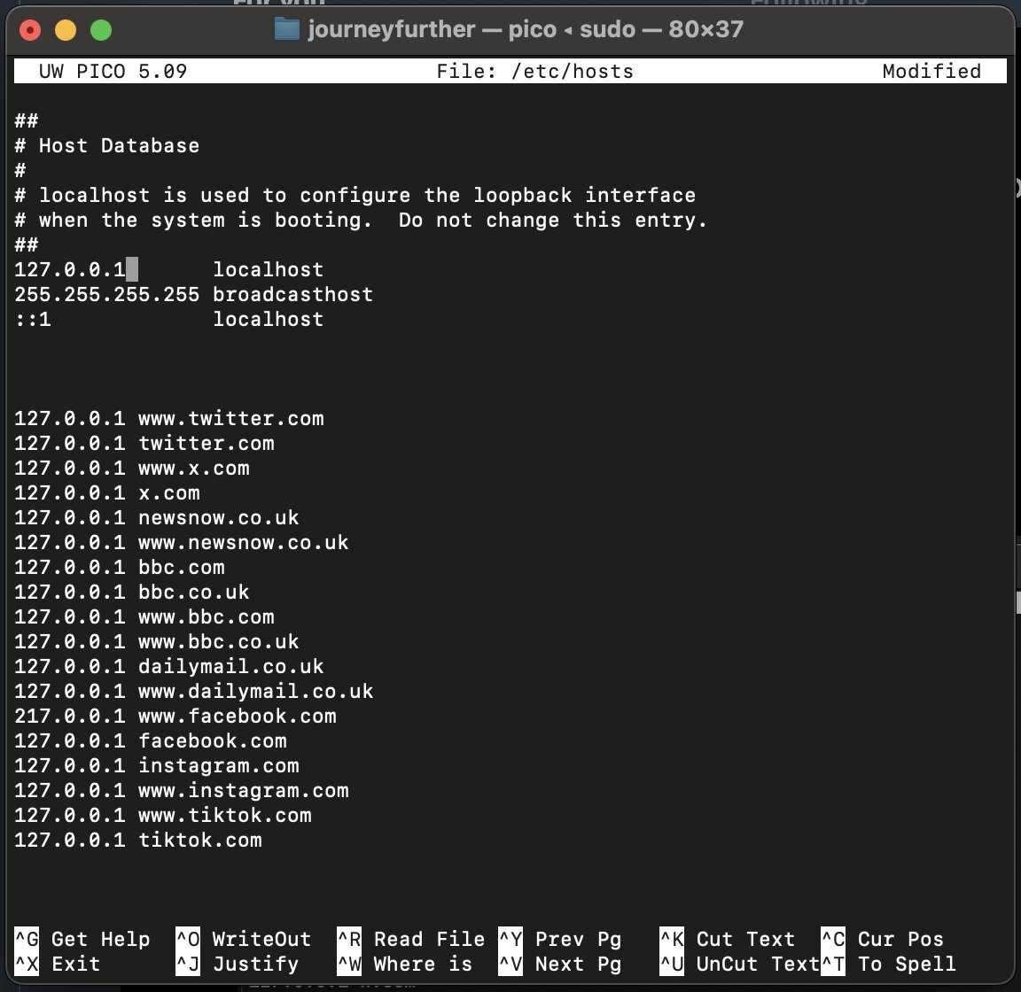Click the ^C Cur Pos shortcut
Viewport: 1021px width, 992px height.
pos(883,939)
